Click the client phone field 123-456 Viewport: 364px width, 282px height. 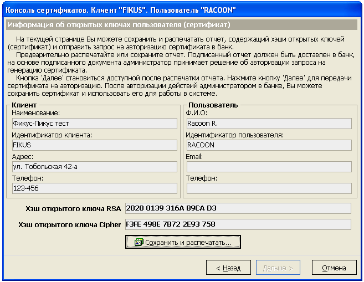(95, 188)
